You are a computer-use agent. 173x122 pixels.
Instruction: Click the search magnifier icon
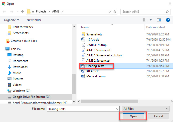click(x=167, y=12)
